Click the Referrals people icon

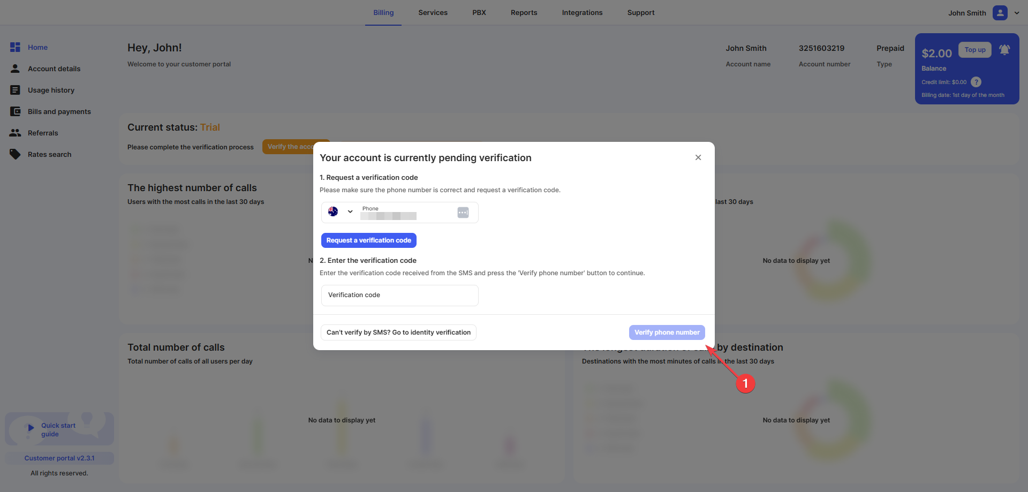(15, 133)
